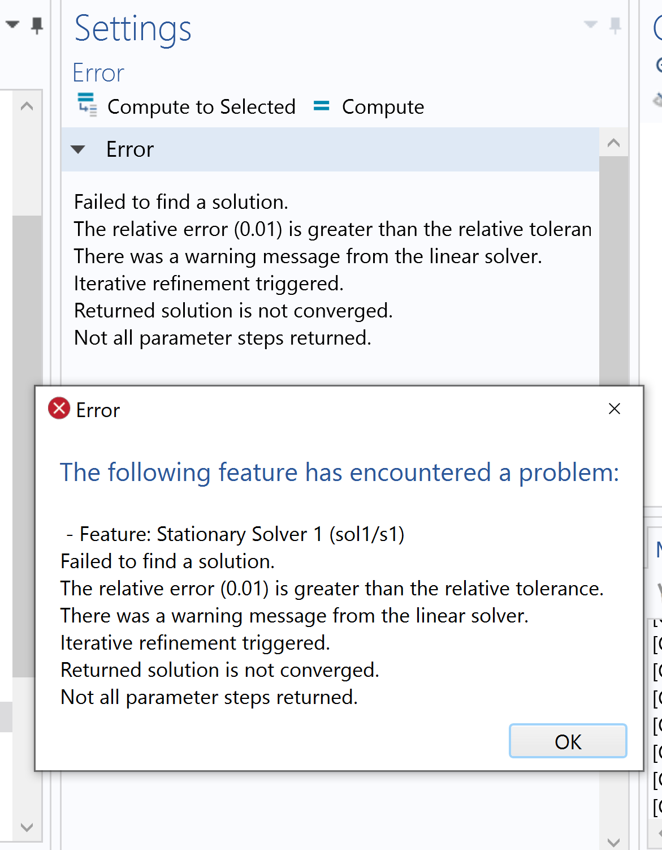Click the Compute label button
This screenshot has height=850, width=662.
(383, 107)
